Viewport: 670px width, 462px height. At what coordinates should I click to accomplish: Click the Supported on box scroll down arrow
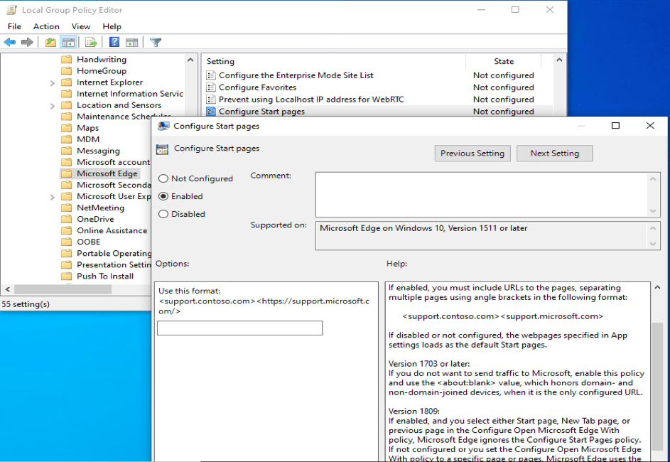click(653, 244)
